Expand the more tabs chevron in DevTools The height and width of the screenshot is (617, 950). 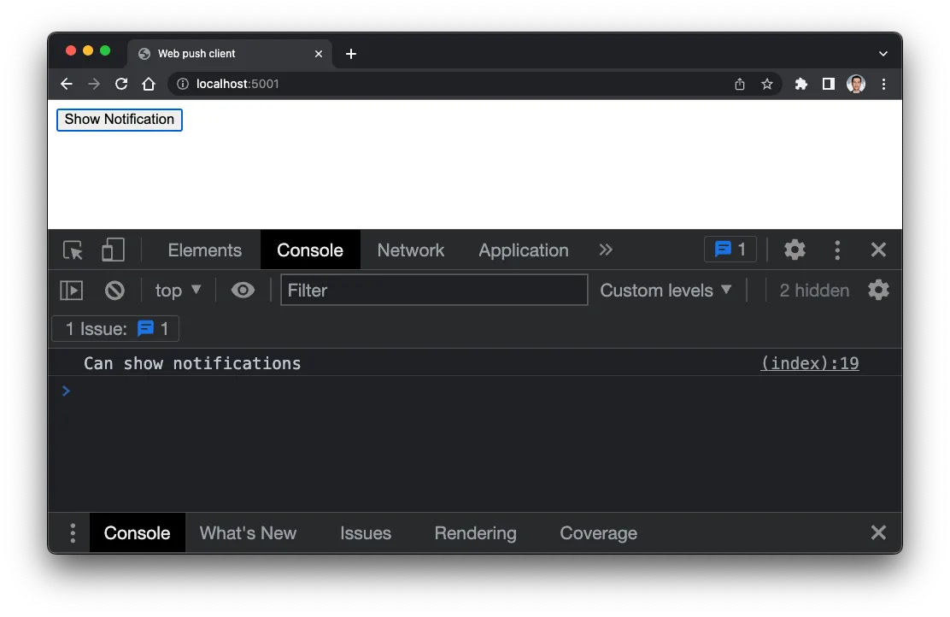pos(606,250)
